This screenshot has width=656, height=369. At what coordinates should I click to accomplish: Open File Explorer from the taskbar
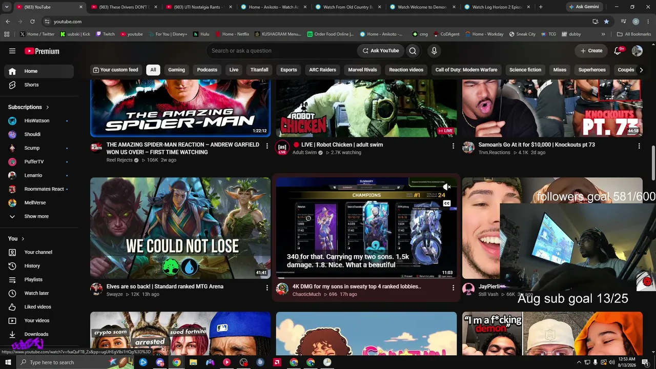tap(193, 362)
